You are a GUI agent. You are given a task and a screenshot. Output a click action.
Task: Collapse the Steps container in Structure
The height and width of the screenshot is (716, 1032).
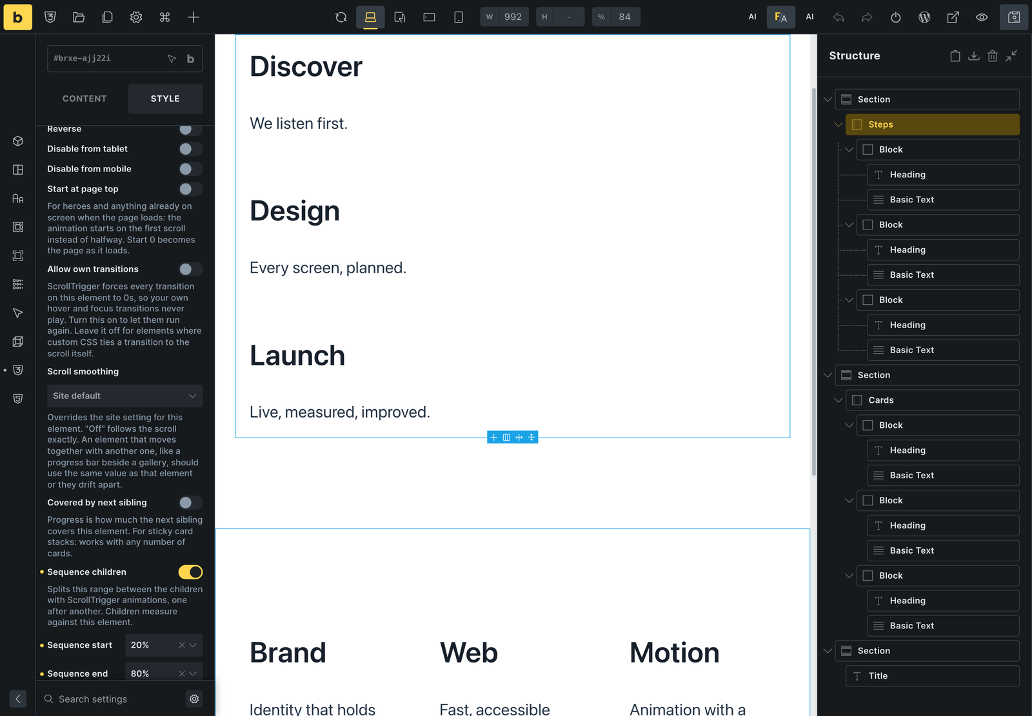[838, 124]
